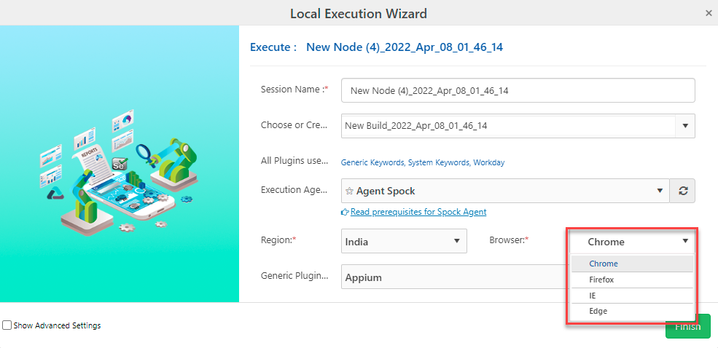Click the New Build name text field
The image size is (718, 348).
point(508,126)
